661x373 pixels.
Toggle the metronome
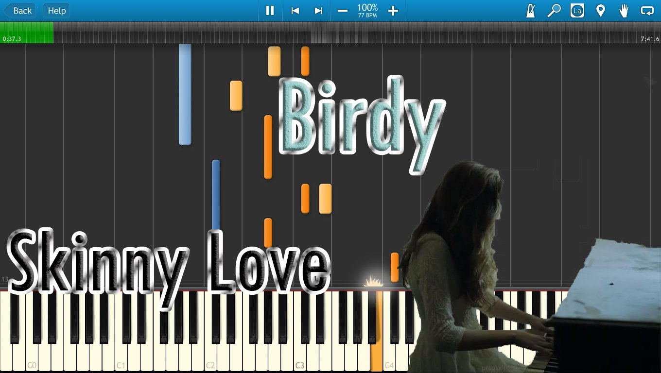[x=531, y=11]
